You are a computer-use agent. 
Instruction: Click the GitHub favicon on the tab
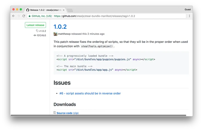pos(27,10)
